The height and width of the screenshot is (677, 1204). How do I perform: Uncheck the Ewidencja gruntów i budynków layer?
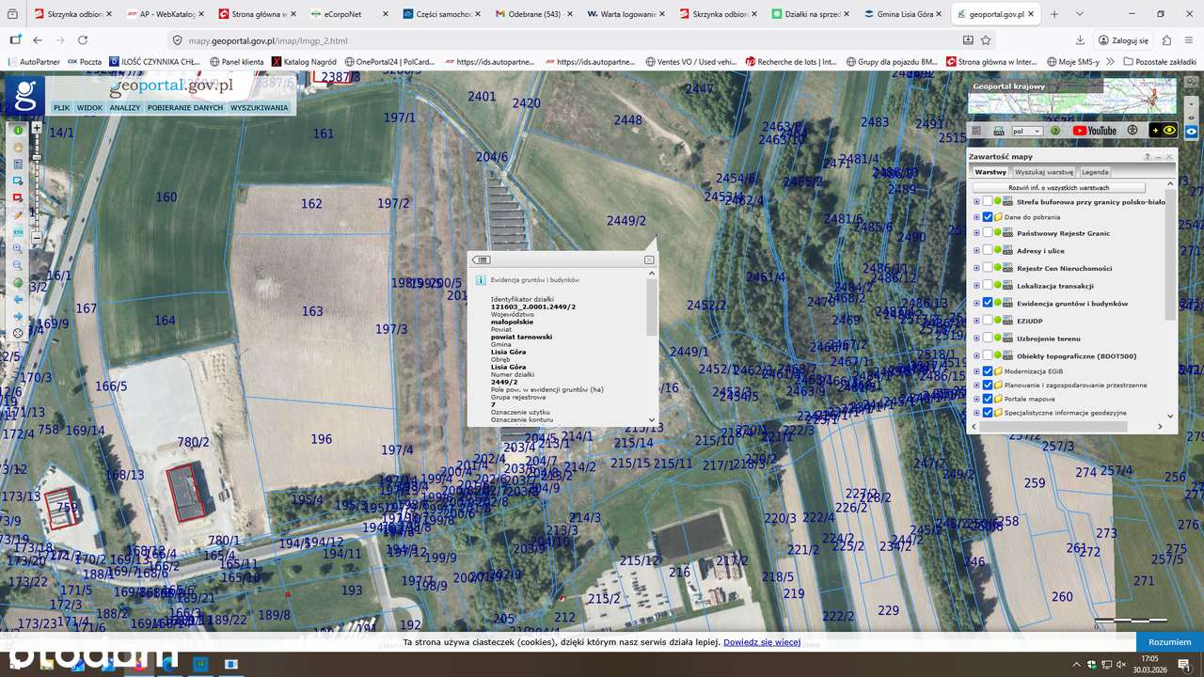[x=988, y=303]
